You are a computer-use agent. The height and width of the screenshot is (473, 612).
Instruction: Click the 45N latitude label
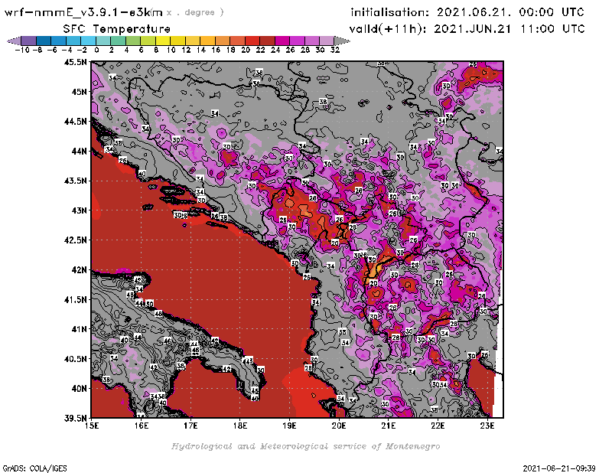[79, 92]
